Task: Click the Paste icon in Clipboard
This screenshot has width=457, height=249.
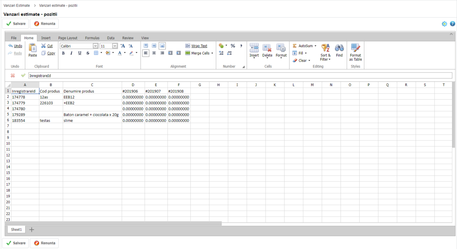Action: coord(33,48)
